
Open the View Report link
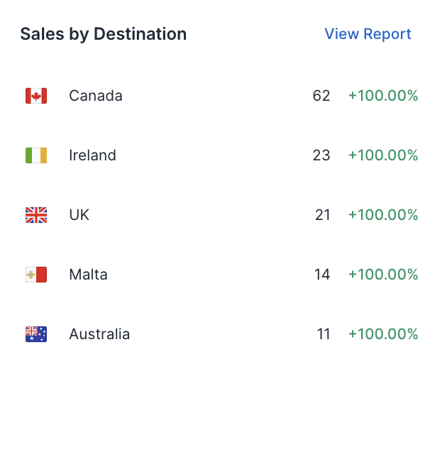[x=368, y=33]
